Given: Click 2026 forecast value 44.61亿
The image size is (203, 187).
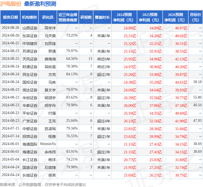Looking at the screenshot, I should pyautogui.click(x=181, y=82).
